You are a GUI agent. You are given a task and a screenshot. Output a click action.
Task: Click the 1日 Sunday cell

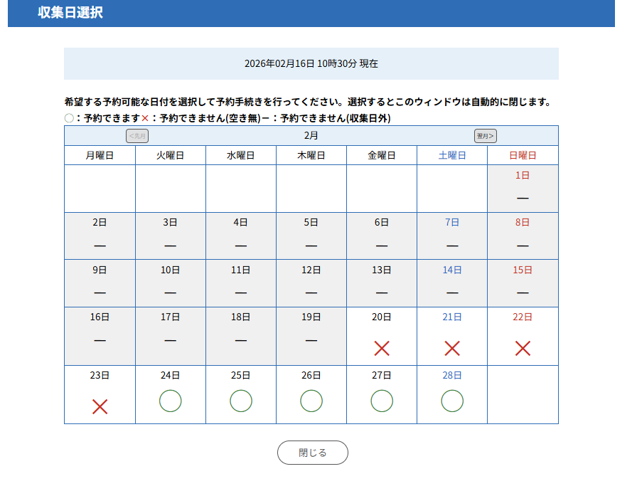(x=523, y=189)
